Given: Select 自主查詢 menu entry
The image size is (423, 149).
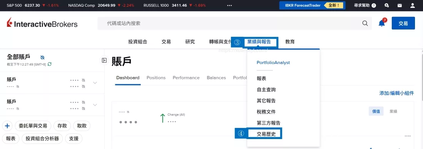Looking at the screenshot, I should coord(266,90).
